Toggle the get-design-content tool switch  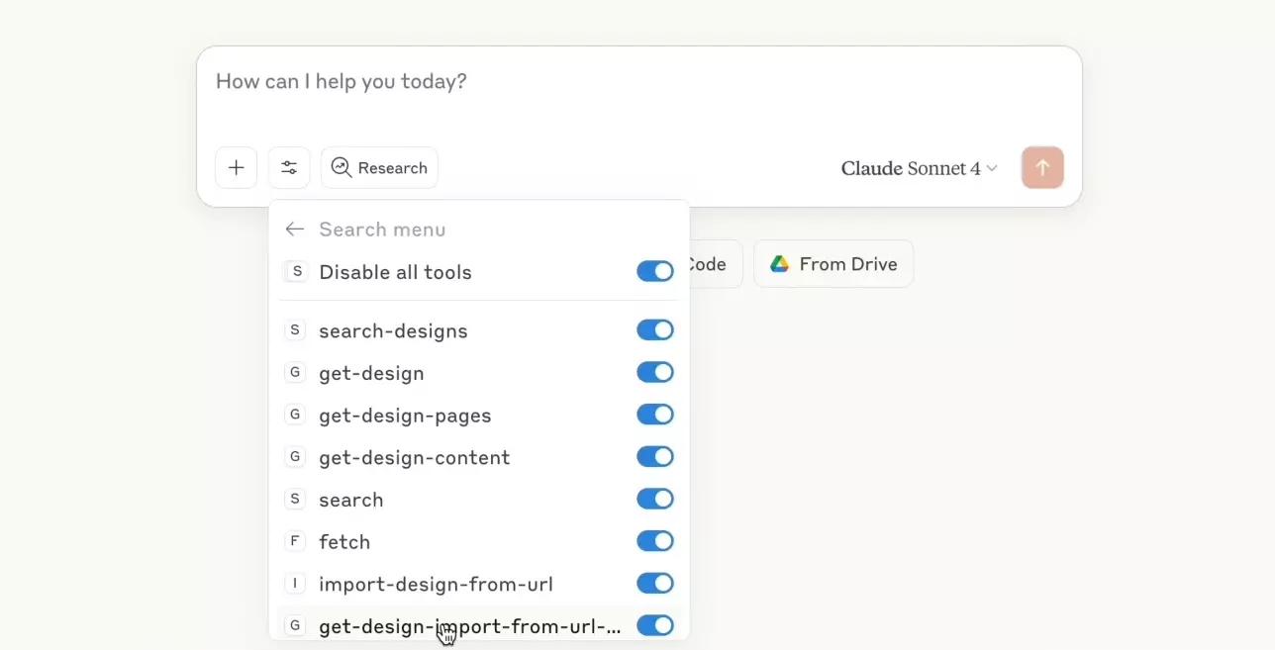click(x=655, y=456)
